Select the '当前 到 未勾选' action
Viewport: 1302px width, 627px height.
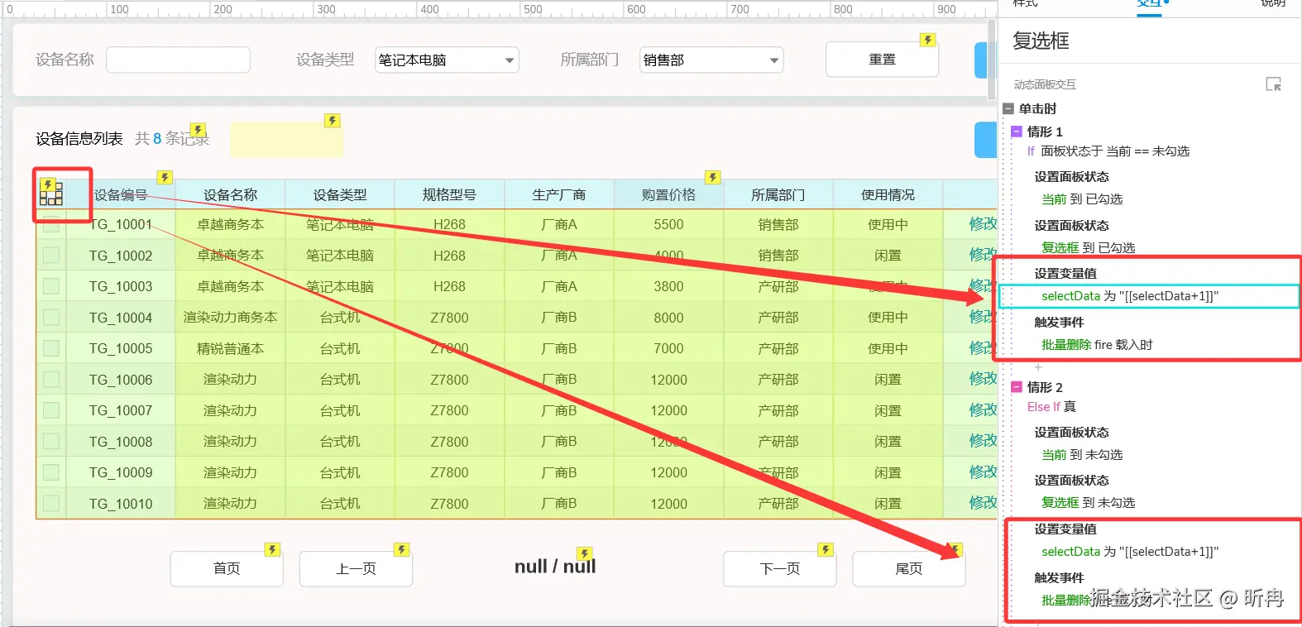(1082, 455)
